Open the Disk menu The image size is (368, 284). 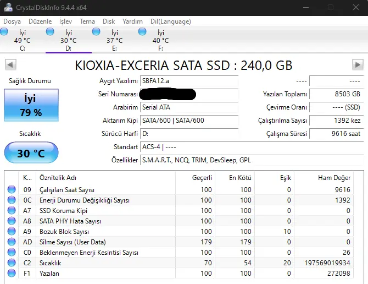(109, 21)
